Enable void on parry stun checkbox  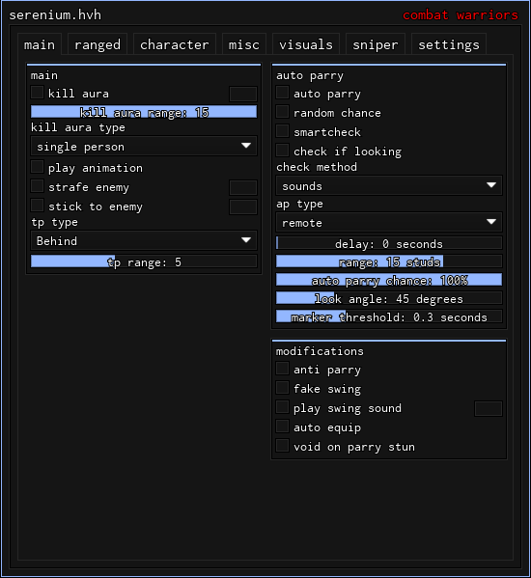tap(283, 446)
